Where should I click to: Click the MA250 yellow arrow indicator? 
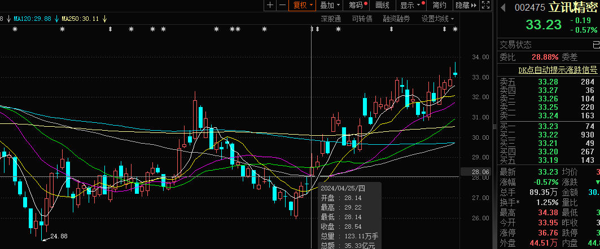(104, 19)
